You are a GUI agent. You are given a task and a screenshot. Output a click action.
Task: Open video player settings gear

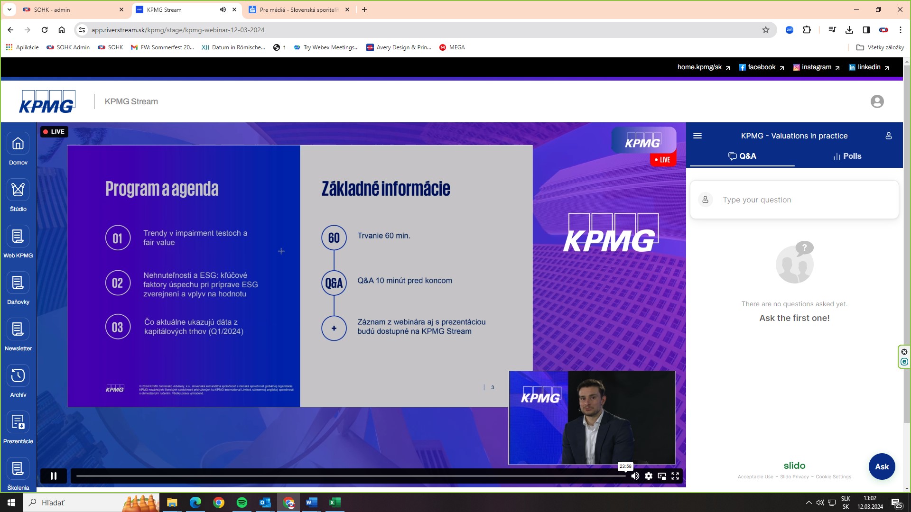pyautogui.click(x=649, y=476)
